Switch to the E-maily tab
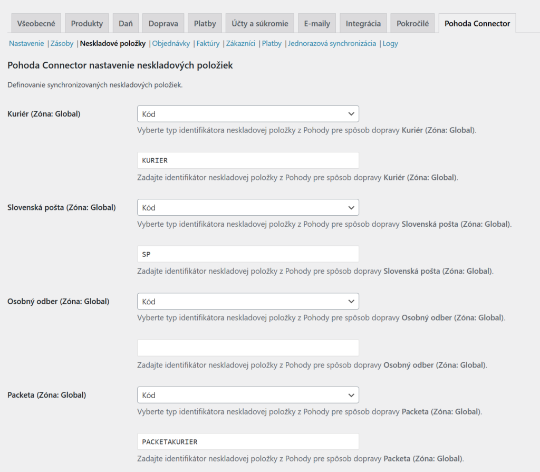Image resolution: width=540 pixels, height=472 pixels. 317,23
